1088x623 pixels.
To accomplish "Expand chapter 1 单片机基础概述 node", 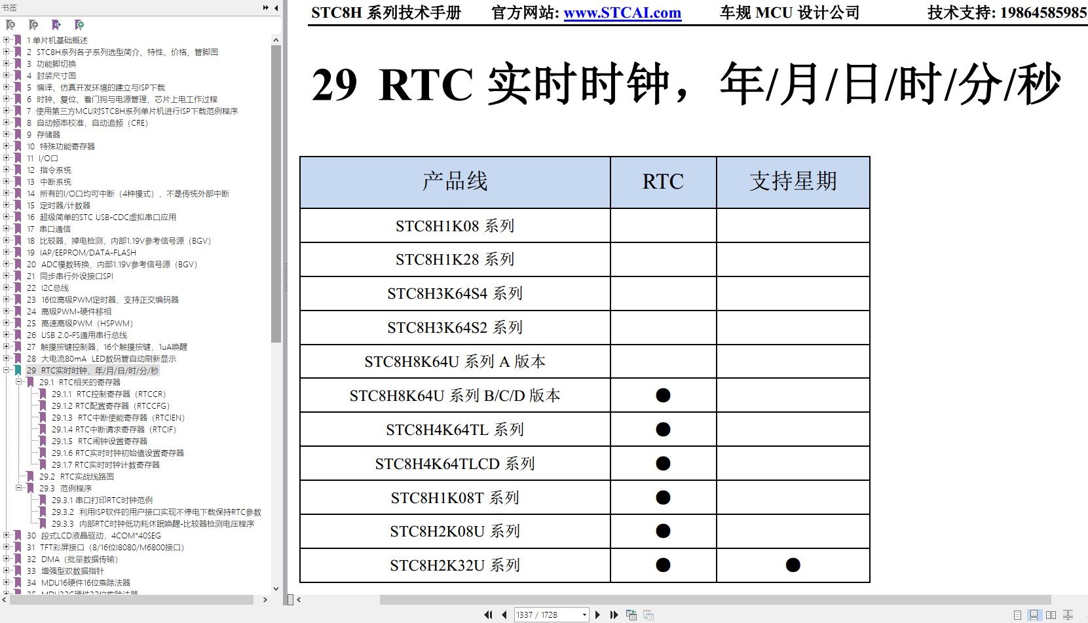I will pos(6,40).
